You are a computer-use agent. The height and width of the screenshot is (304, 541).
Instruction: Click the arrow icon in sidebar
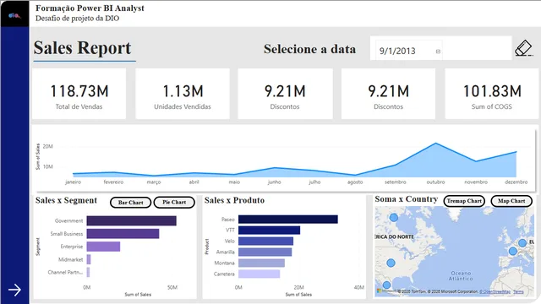pyautogui.click(x=14, y=290)
